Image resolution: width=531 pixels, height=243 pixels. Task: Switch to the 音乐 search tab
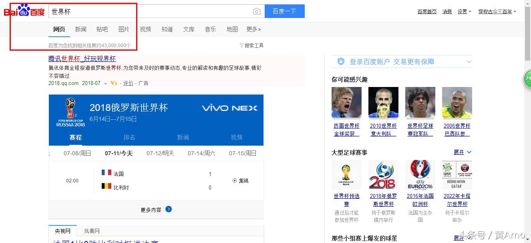pos(211,29)
